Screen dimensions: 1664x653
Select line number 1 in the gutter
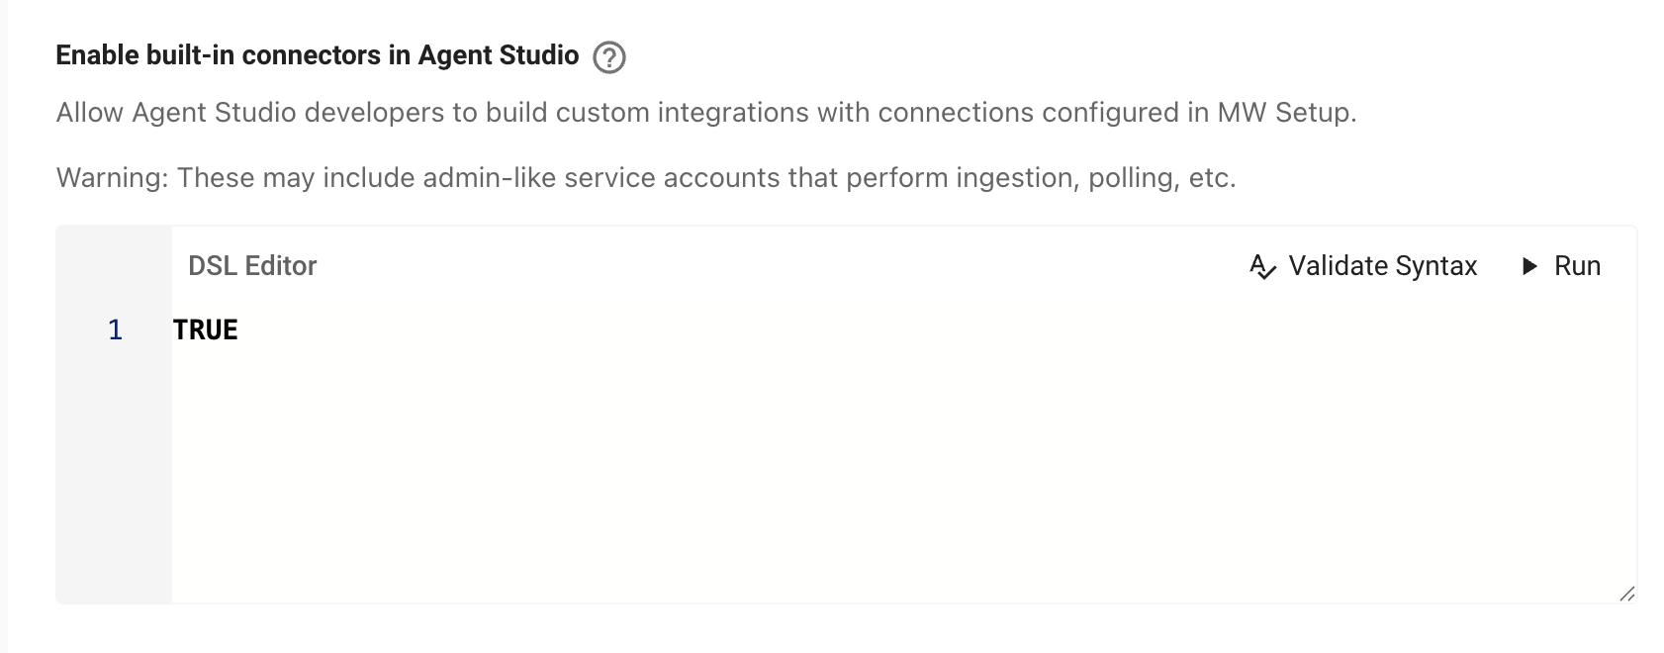115,329
